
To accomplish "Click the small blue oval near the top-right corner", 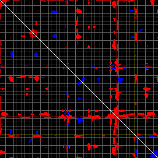I will tap(132, 10).
